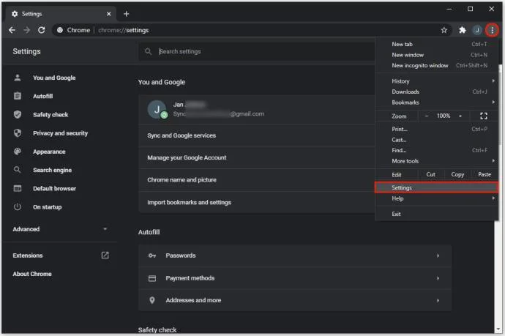This screenshot has height=336, width=505.
Task: Select Privacy and security in sidebar
Action: 60,133
